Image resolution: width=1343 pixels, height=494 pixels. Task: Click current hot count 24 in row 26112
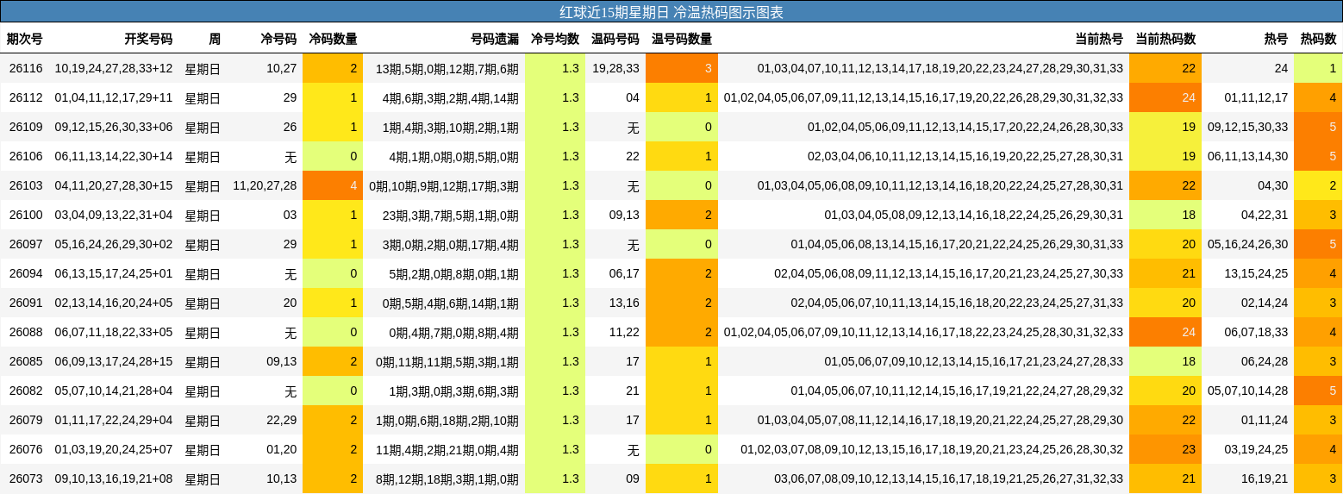pyautogui.click(x=1165, y=97)
